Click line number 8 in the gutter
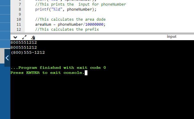The height and width of the screenshot is (119, 194). (20, 9)
